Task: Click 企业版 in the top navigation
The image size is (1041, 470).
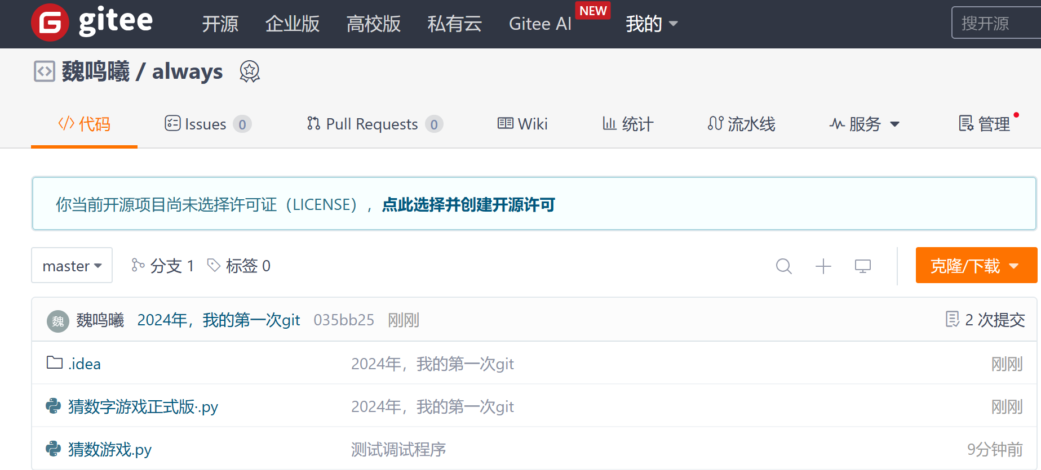Action: 293,24
